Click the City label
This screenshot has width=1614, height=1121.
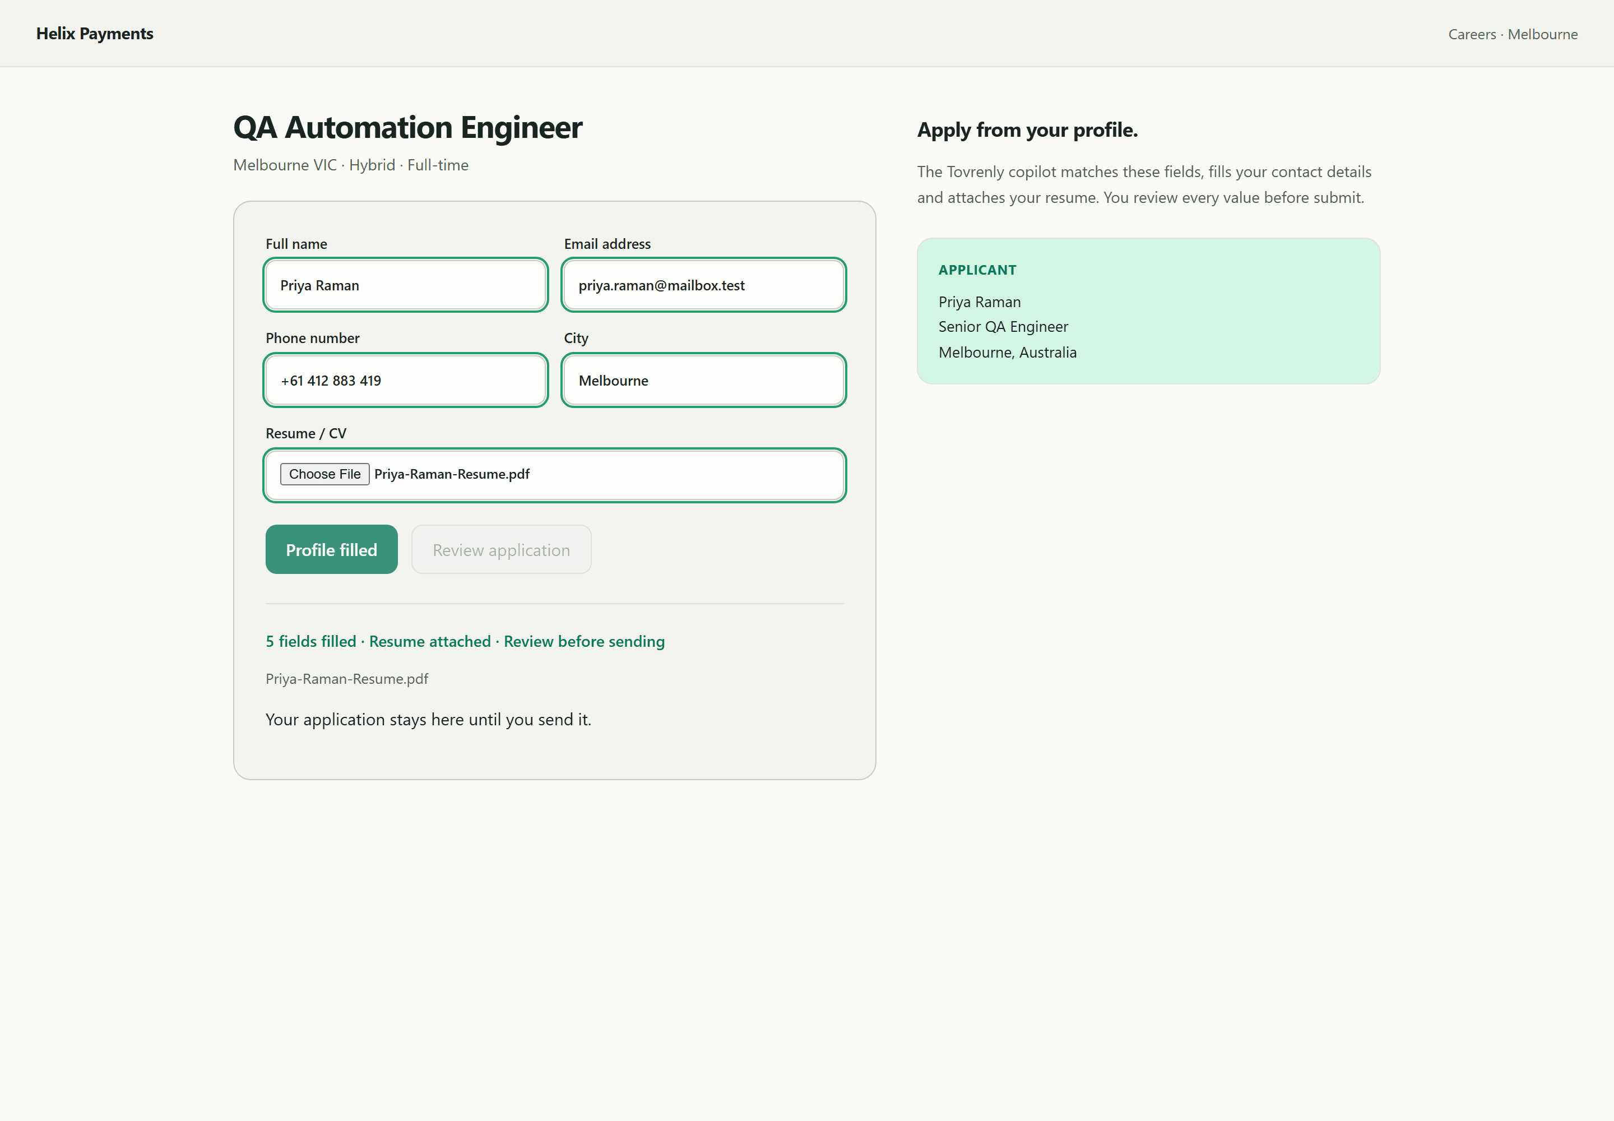click(576, 338)
